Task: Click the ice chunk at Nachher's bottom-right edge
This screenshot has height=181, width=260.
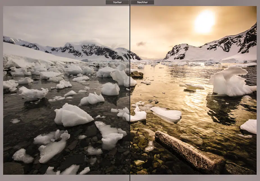Action: 249,126
